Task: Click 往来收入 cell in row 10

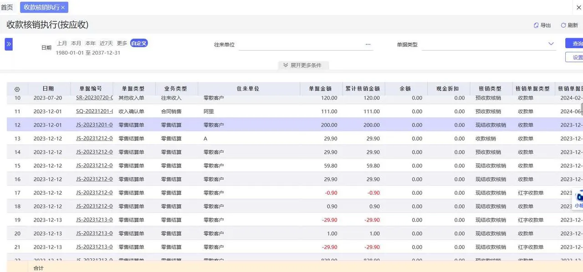Action: tap(171, 98)
